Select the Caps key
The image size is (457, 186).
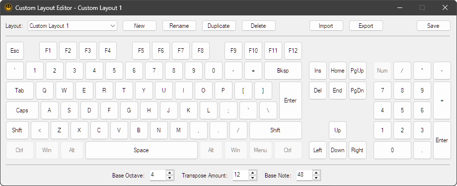coord(22,110)
